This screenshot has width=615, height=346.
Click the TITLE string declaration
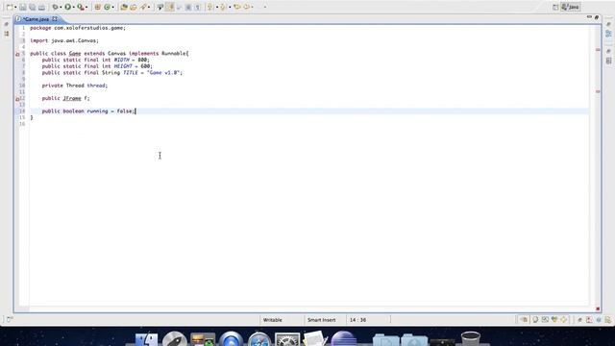112,73
